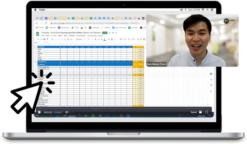Screen dimensions: 247x144
Task: Toggle strikethrough formatting in the toolbar
Action: coord(101,39)
